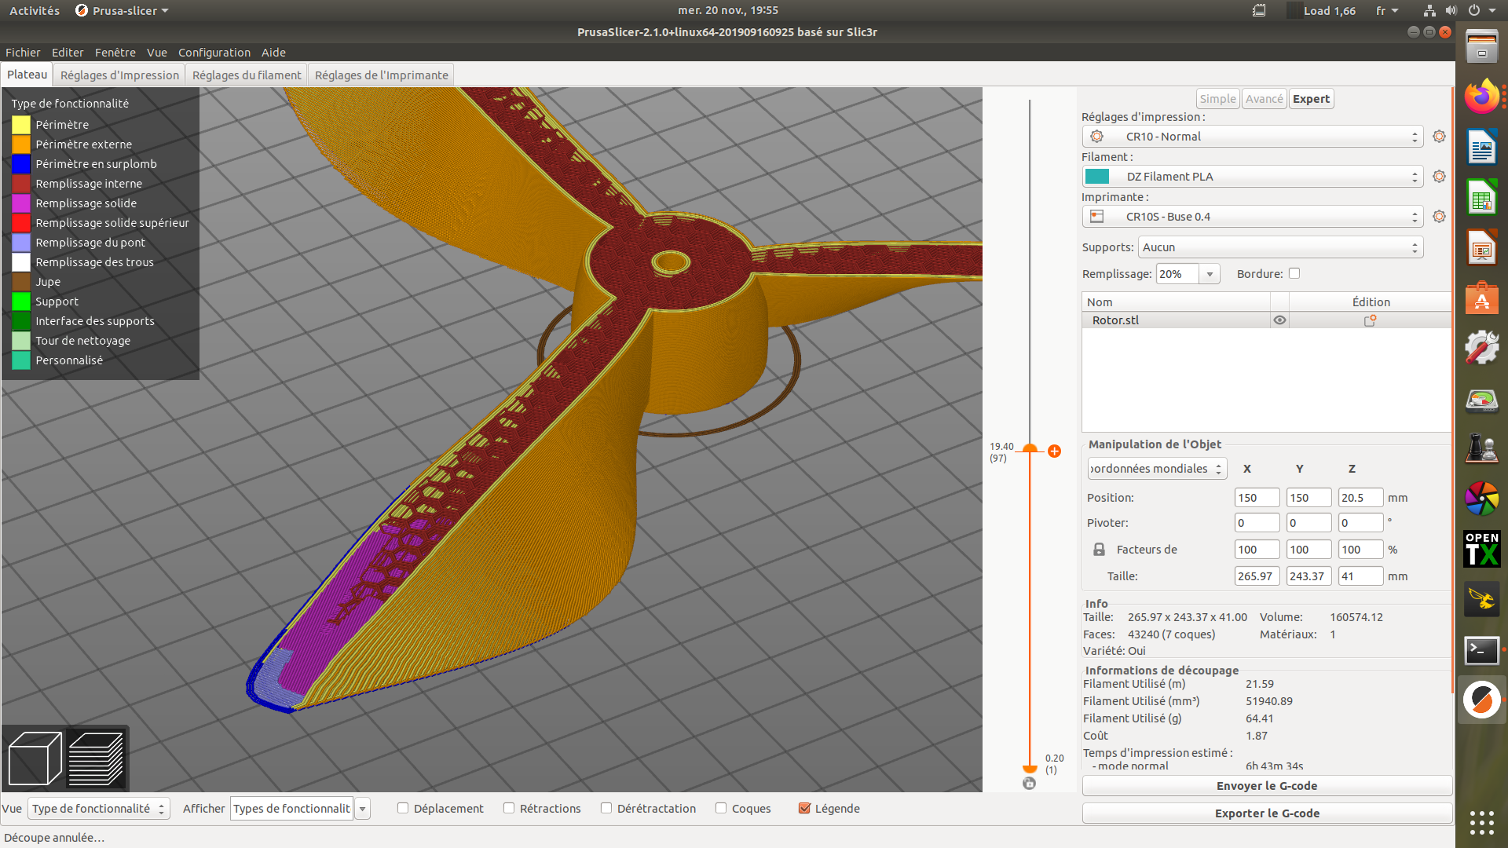Select Expert mode button
The width and height of the screenshot is (1508, 848).
1311,99
